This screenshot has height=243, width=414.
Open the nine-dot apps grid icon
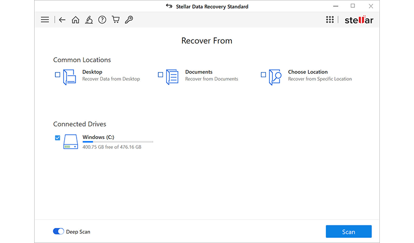tap(330, 20)
